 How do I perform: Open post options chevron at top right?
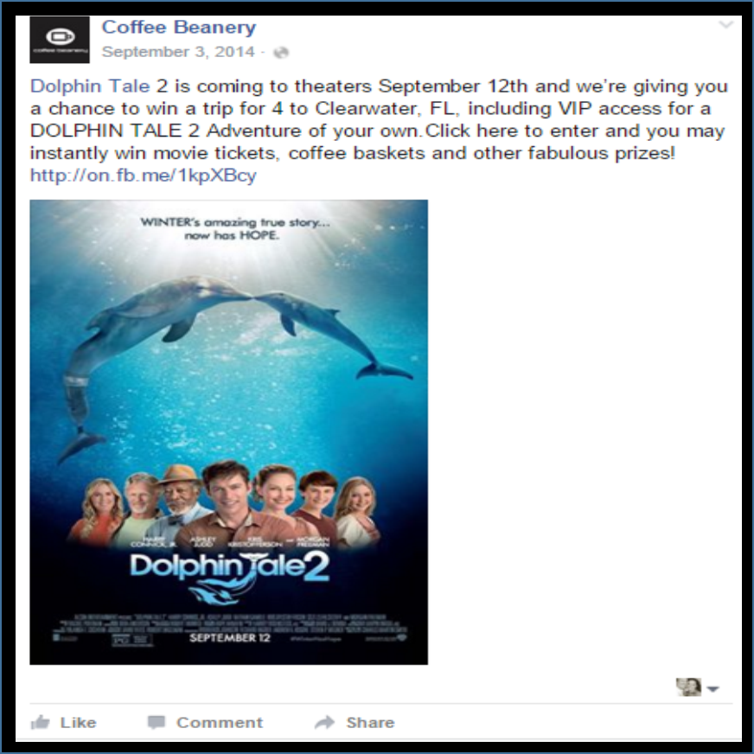click(x=725, y=24)
